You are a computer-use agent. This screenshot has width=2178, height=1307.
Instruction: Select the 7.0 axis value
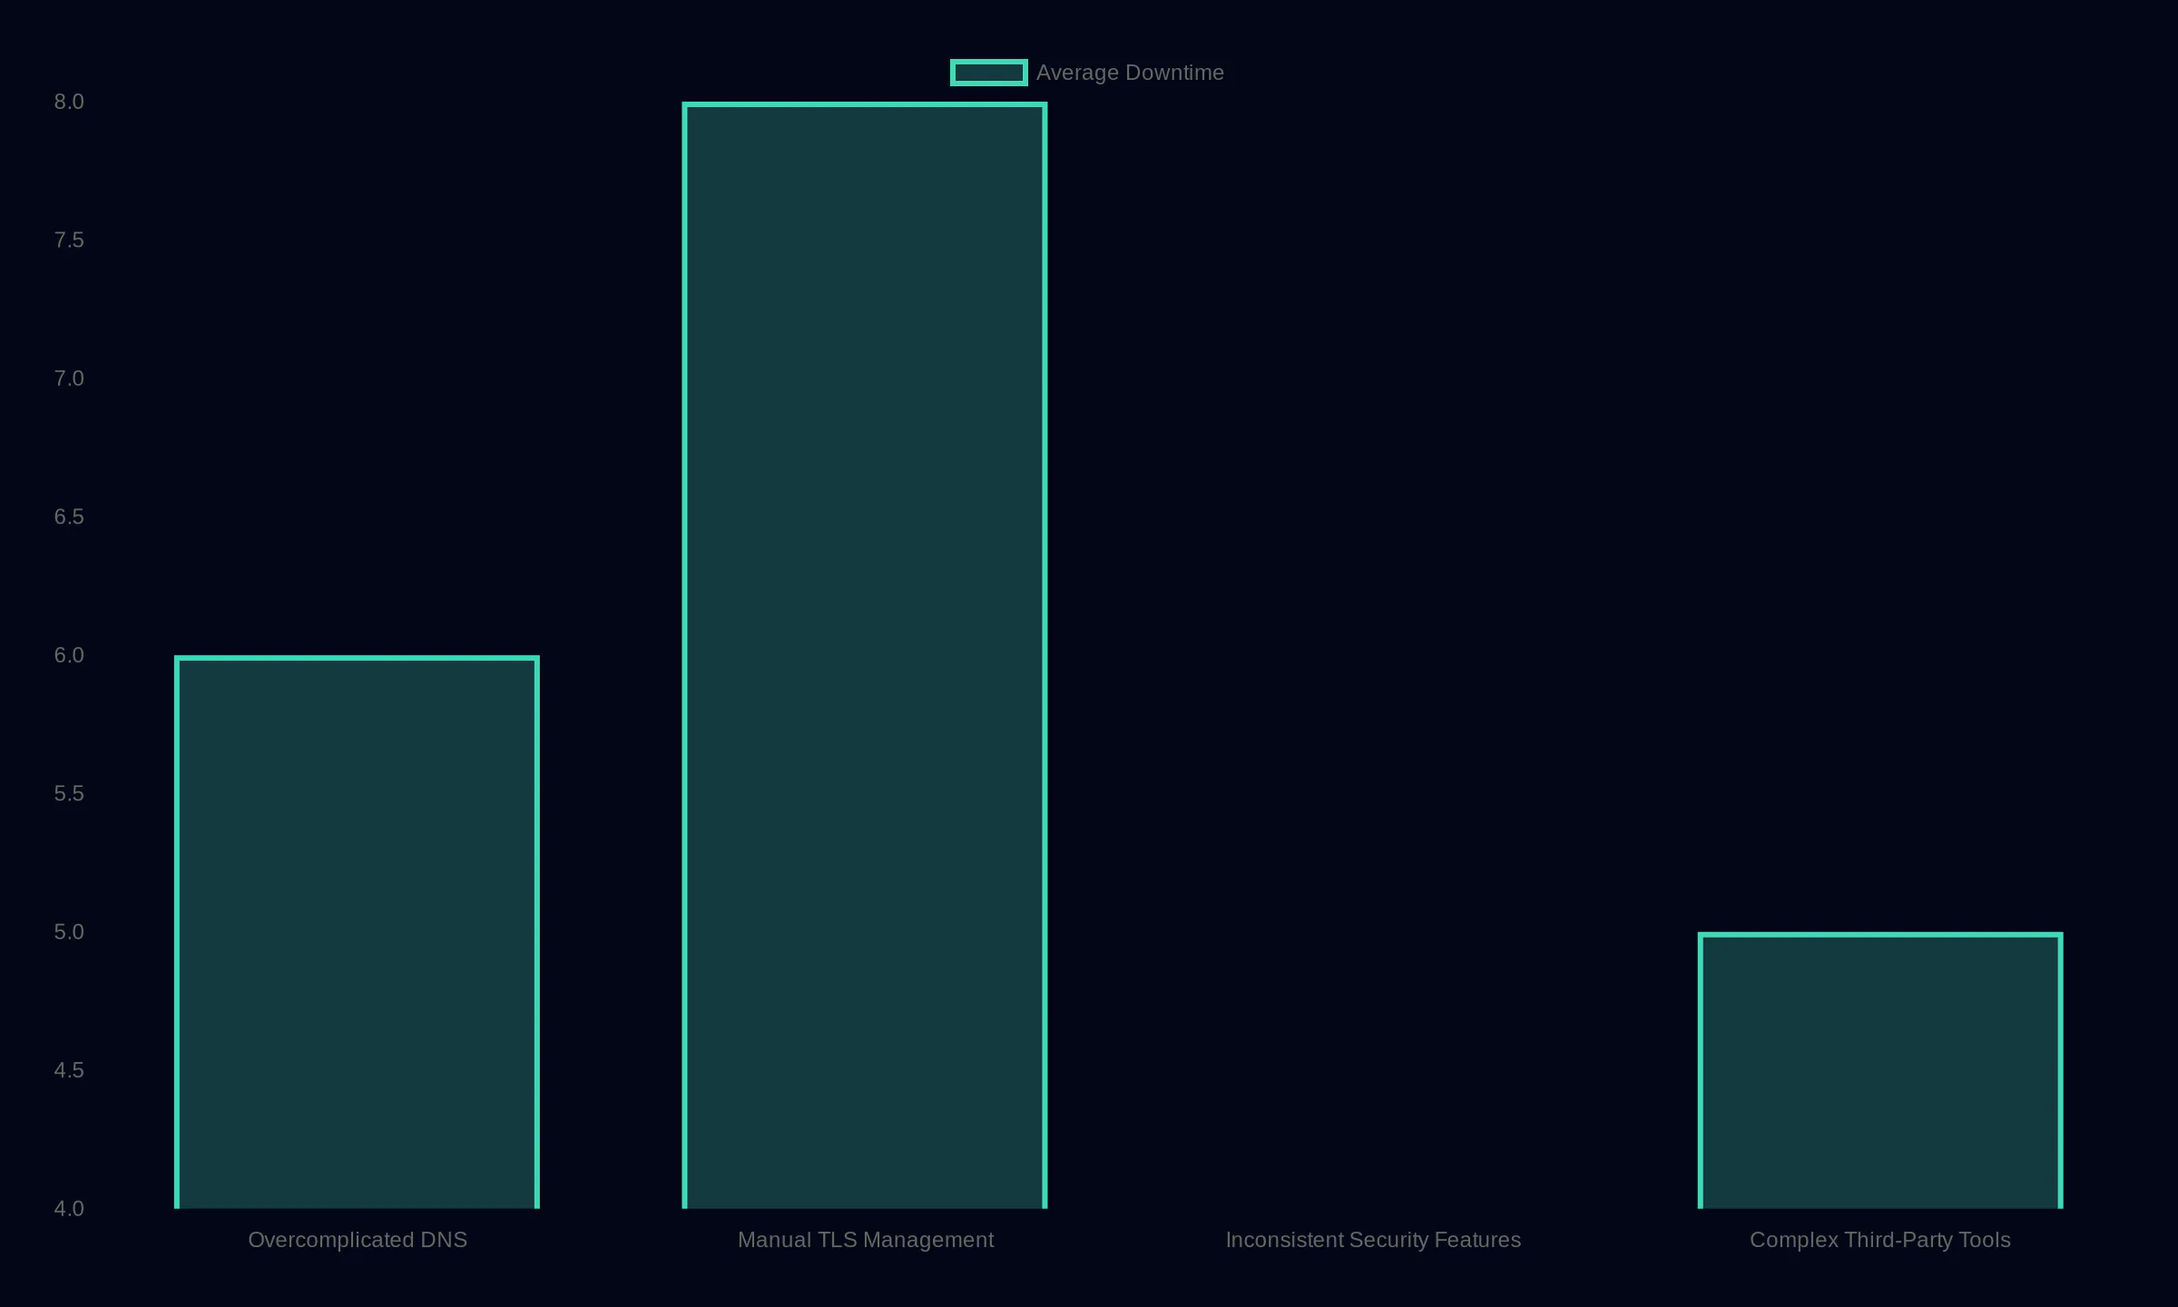point(69,378)
